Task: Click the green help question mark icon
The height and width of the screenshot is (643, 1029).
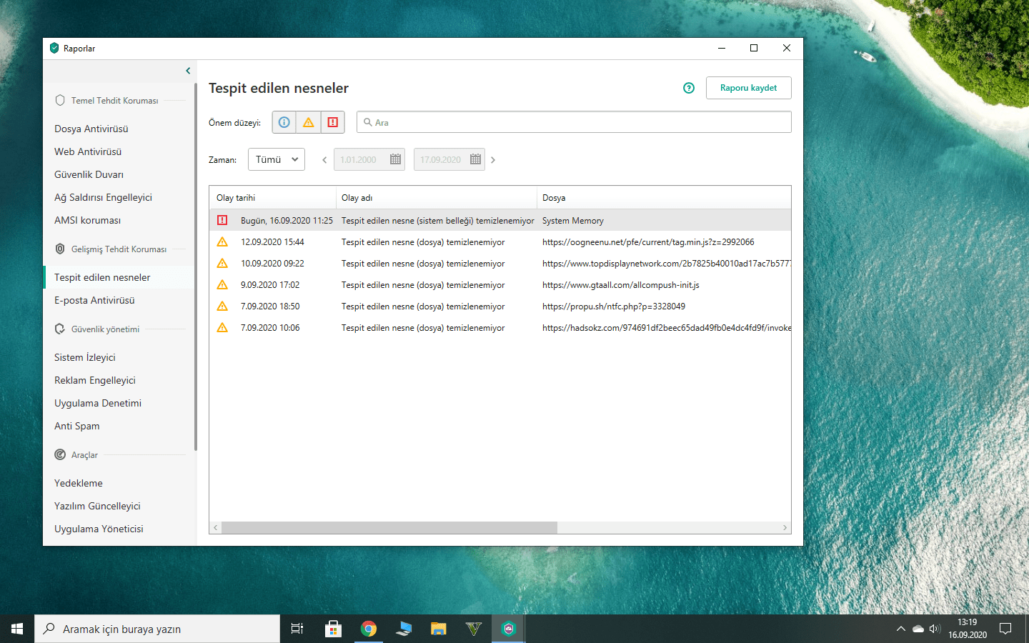Action: click(688, 88)
